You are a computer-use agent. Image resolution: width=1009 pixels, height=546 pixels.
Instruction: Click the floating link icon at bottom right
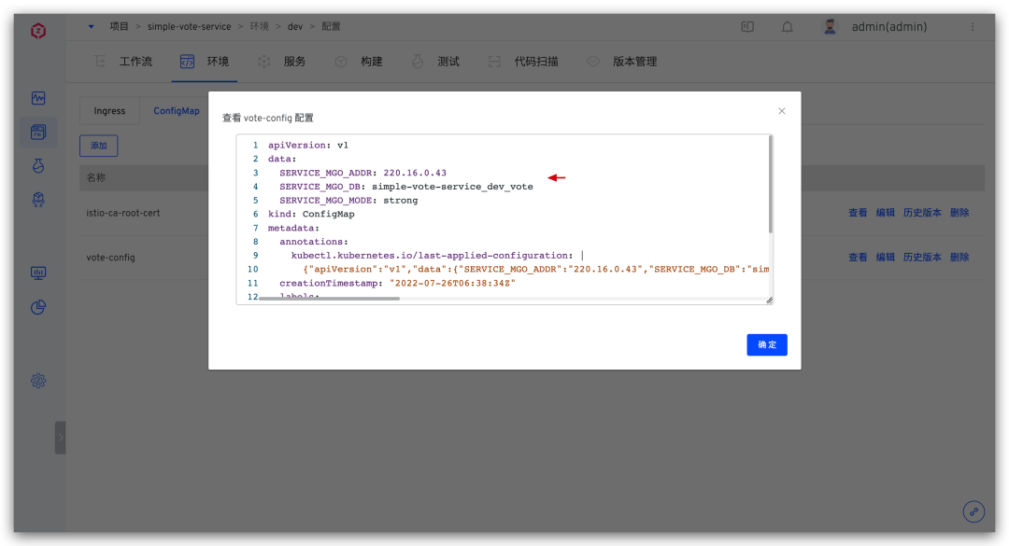pos(973,511)
